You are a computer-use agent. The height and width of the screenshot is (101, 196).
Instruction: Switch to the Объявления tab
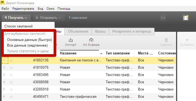(x=78, y=31)
